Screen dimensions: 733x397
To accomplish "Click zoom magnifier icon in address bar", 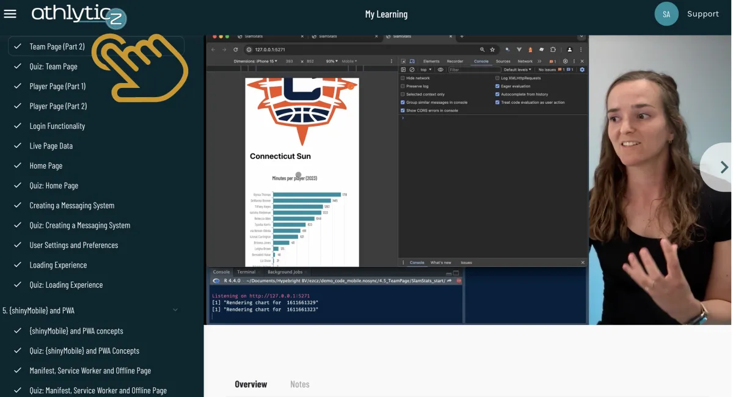I will click(x=483, y=49).
